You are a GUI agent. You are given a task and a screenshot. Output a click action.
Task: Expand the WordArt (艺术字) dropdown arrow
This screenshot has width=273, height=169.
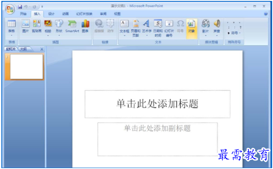pos(147,35)
